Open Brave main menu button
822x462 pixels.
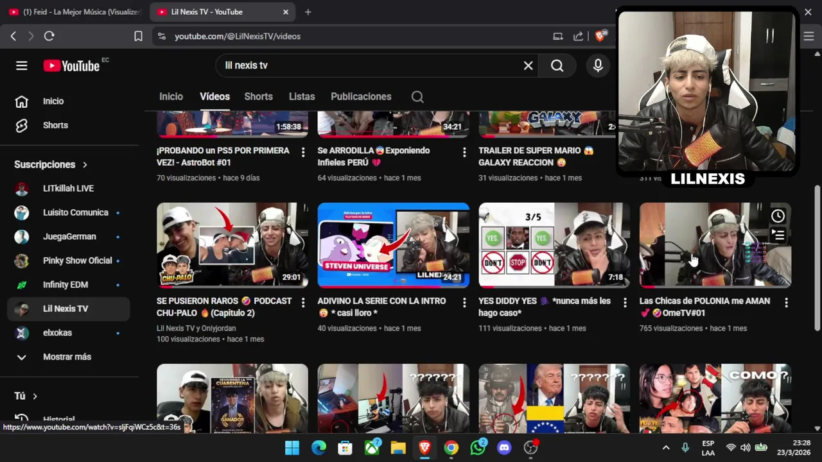809,37
